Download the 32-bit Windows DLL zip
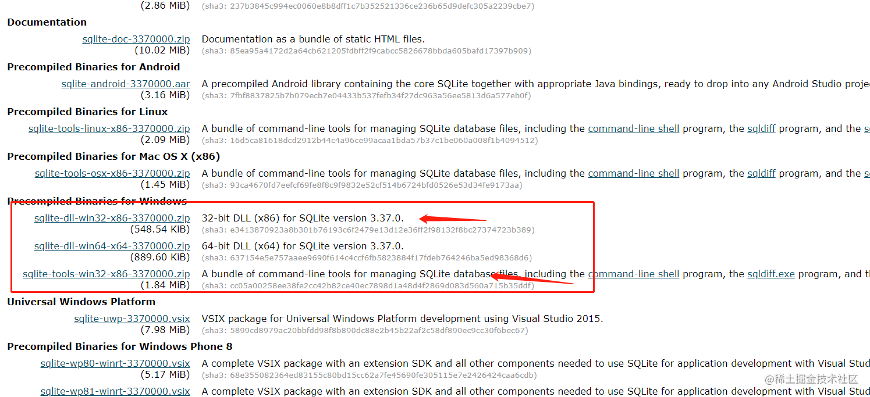 [x=112, y=218]
